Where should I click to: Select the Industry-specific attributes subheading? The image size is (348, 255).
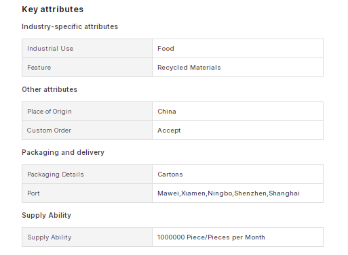[70, 26]
